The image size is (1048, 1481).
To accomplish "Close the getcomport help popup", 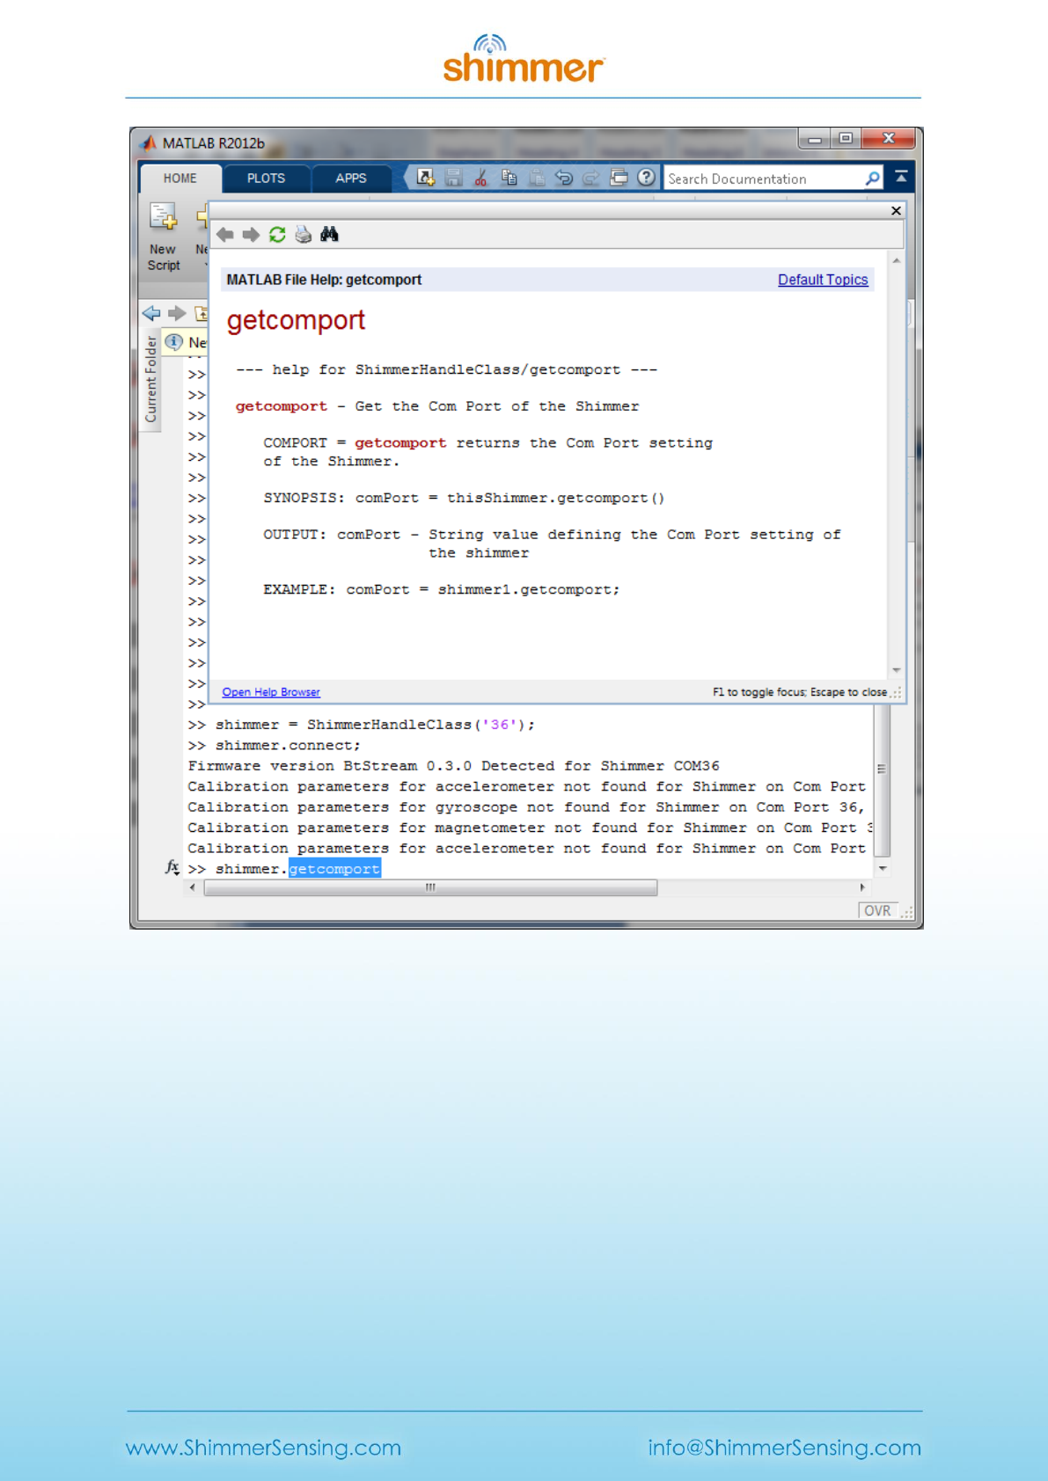I will tap(896, 210).
